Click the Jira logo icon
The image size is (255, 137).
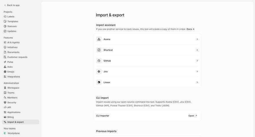tap(99, 72)
